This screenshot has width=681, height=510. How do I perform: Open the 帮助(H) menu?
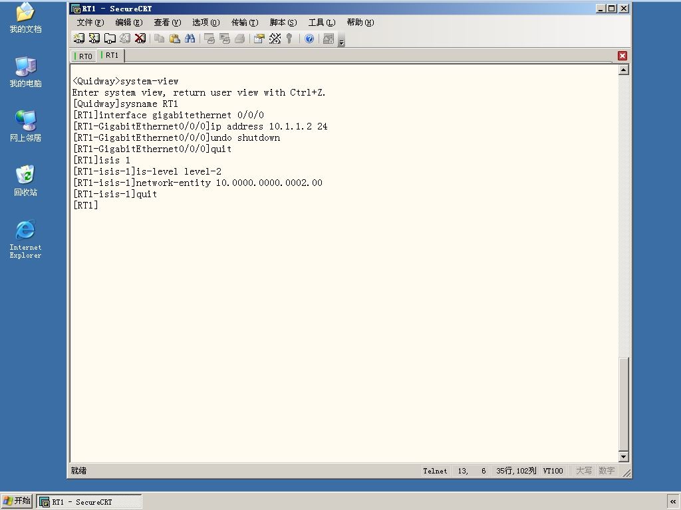point(360,22)
